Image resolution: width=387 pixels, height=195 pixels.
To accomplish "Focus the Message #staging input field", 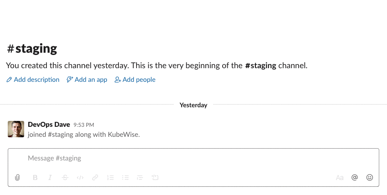I will click(193, 158).
